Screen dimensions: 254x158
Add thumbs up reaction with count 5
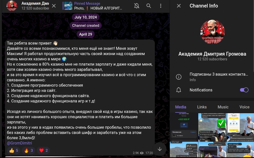click(13, 150)
